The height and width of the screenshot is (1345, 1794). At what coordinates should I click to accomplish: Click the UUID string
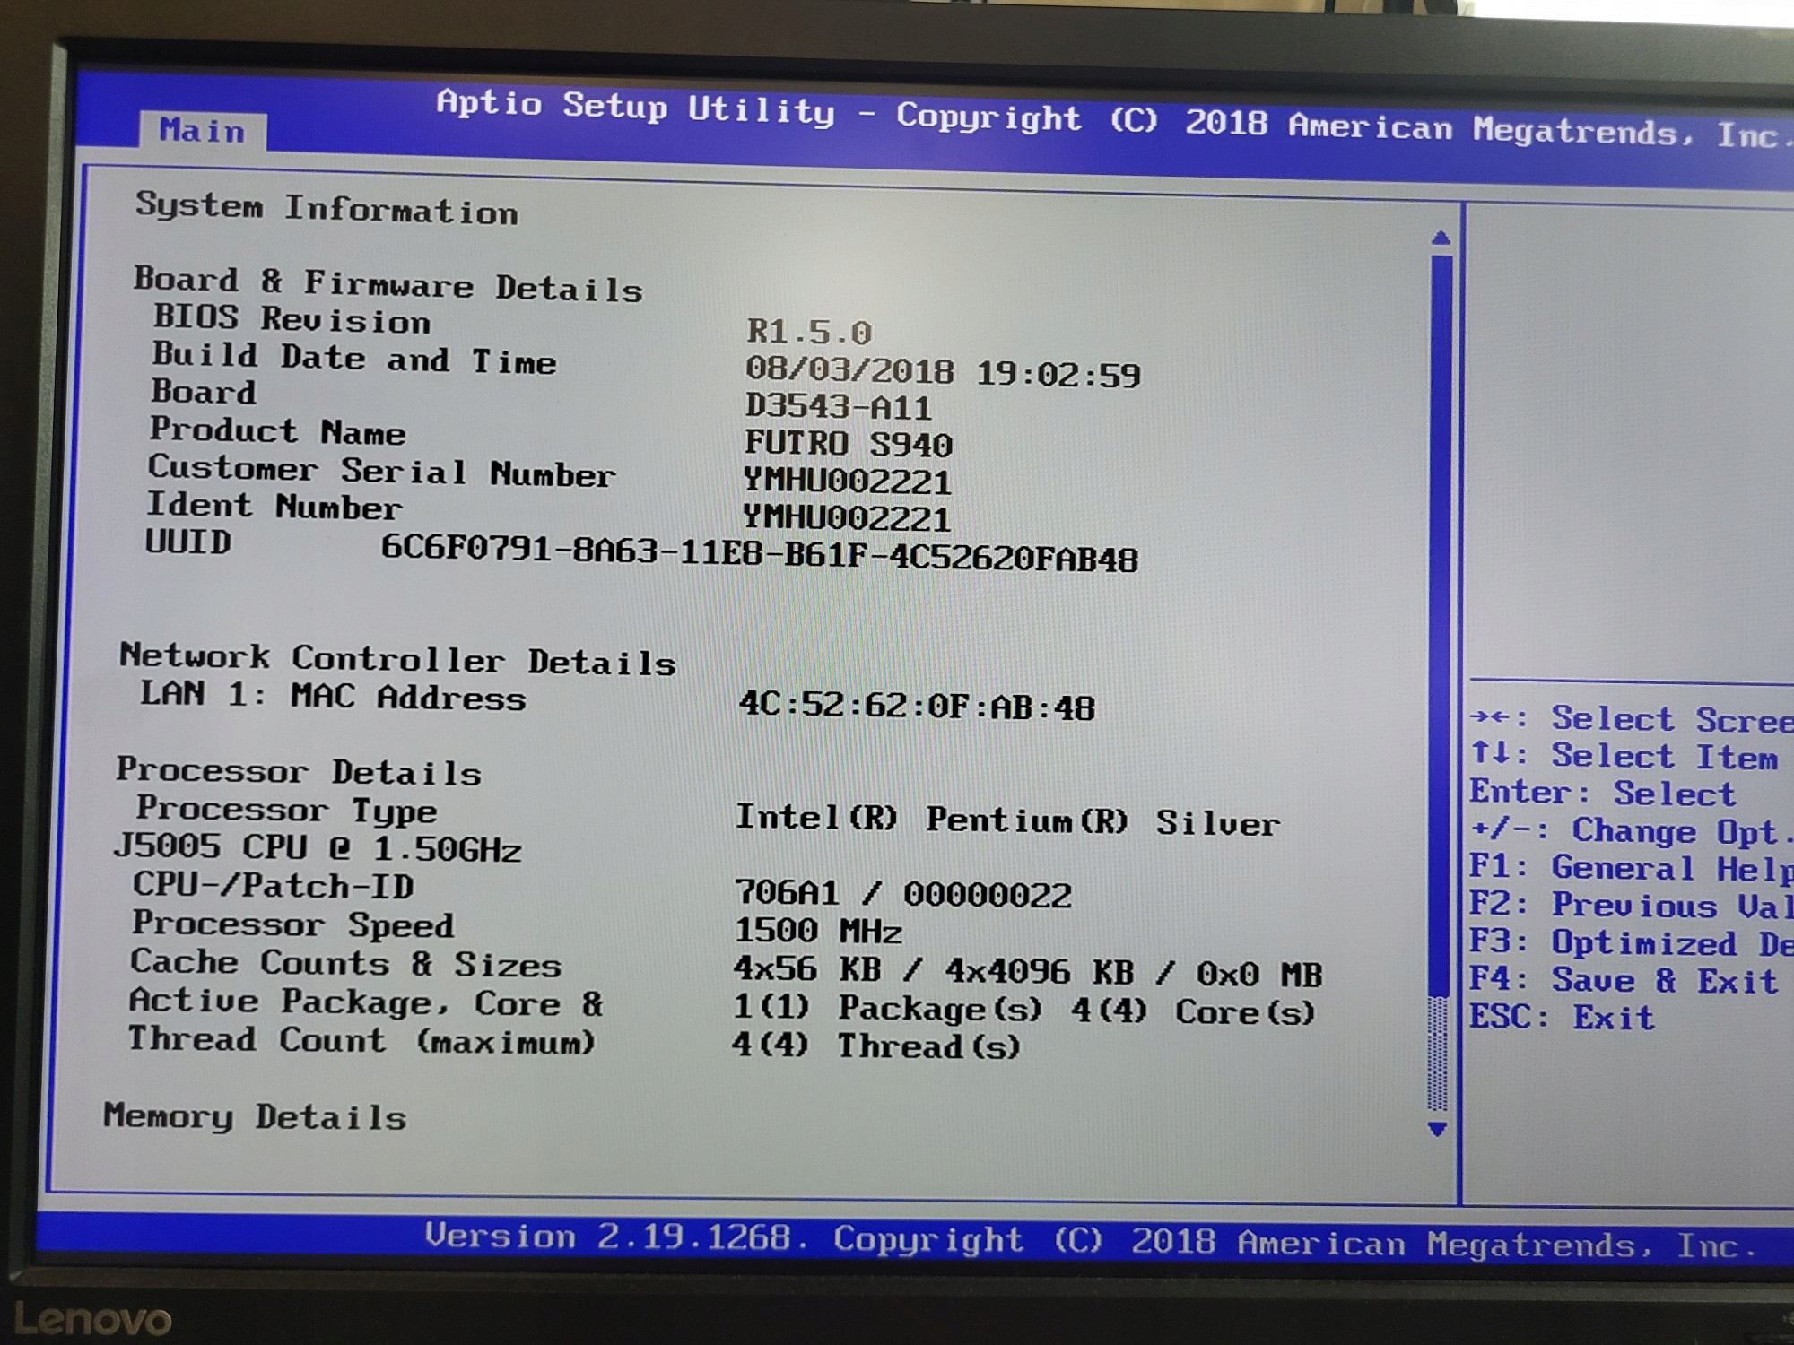[759, 553]
